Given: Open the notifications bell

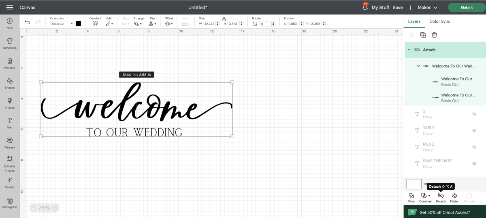Looking at the screenshot, I should [x=365, y=7].
